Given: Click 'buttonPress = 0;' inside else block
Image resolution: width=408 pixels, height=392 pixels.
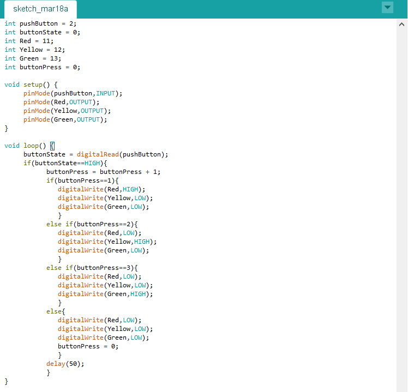Looking at the screenshot, I should tap(88, 347).
